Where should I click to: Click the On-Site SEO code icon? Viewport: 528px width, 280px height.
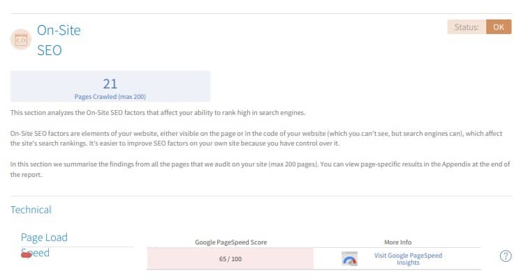[21, 40]
